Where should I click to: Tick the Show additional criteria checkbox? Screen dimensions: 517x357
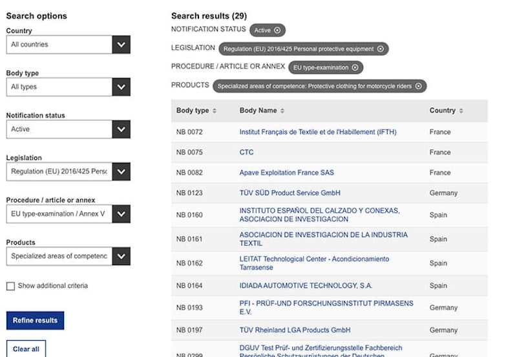pyautogui.click(x=10, y=286)
